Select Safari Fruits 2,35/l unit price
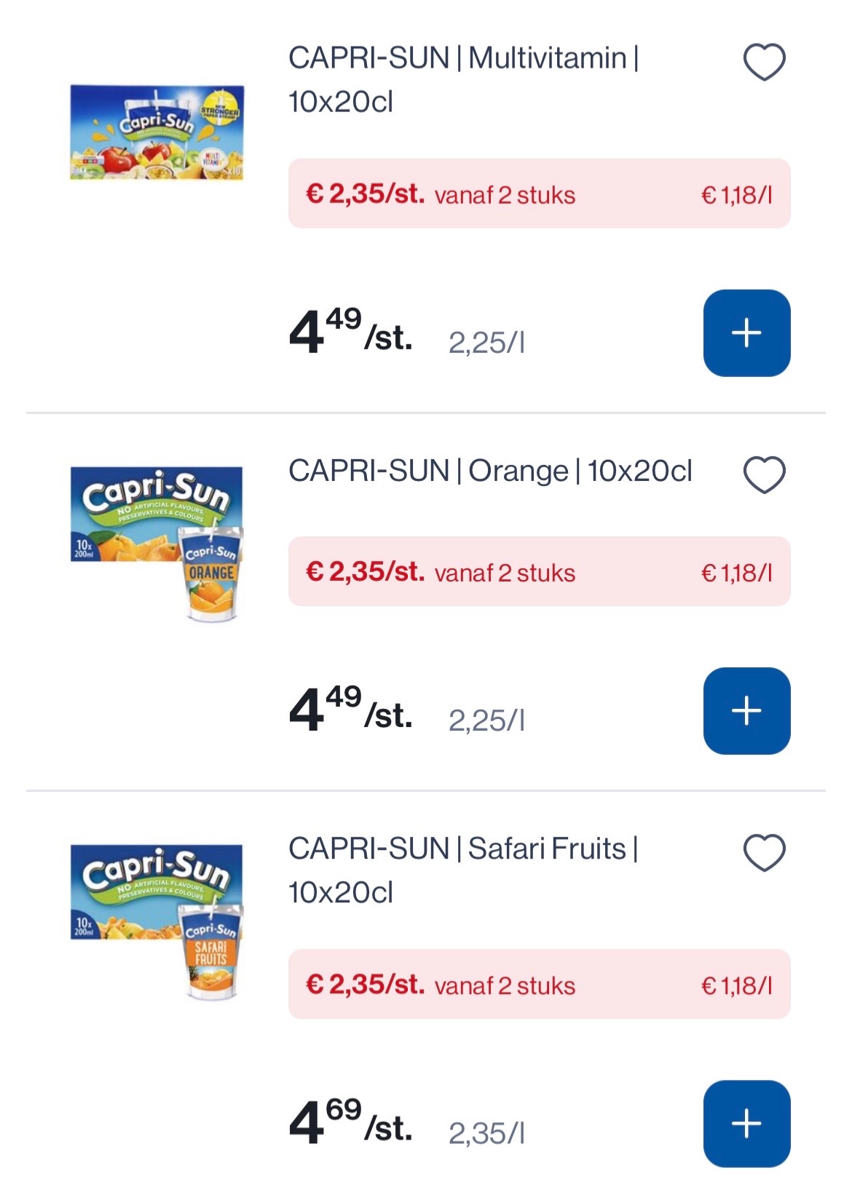The height and width of the screenshot is (1200, 852). pyautogui.click(x=486, y=1133)
